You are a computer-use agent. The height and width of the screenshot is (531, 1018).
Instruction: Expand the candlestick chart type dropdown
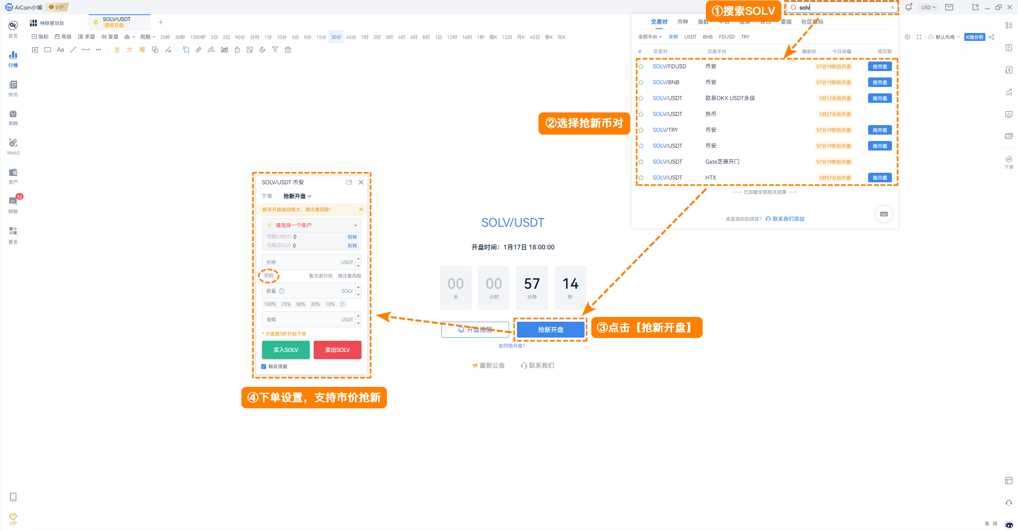click(130, 37)
